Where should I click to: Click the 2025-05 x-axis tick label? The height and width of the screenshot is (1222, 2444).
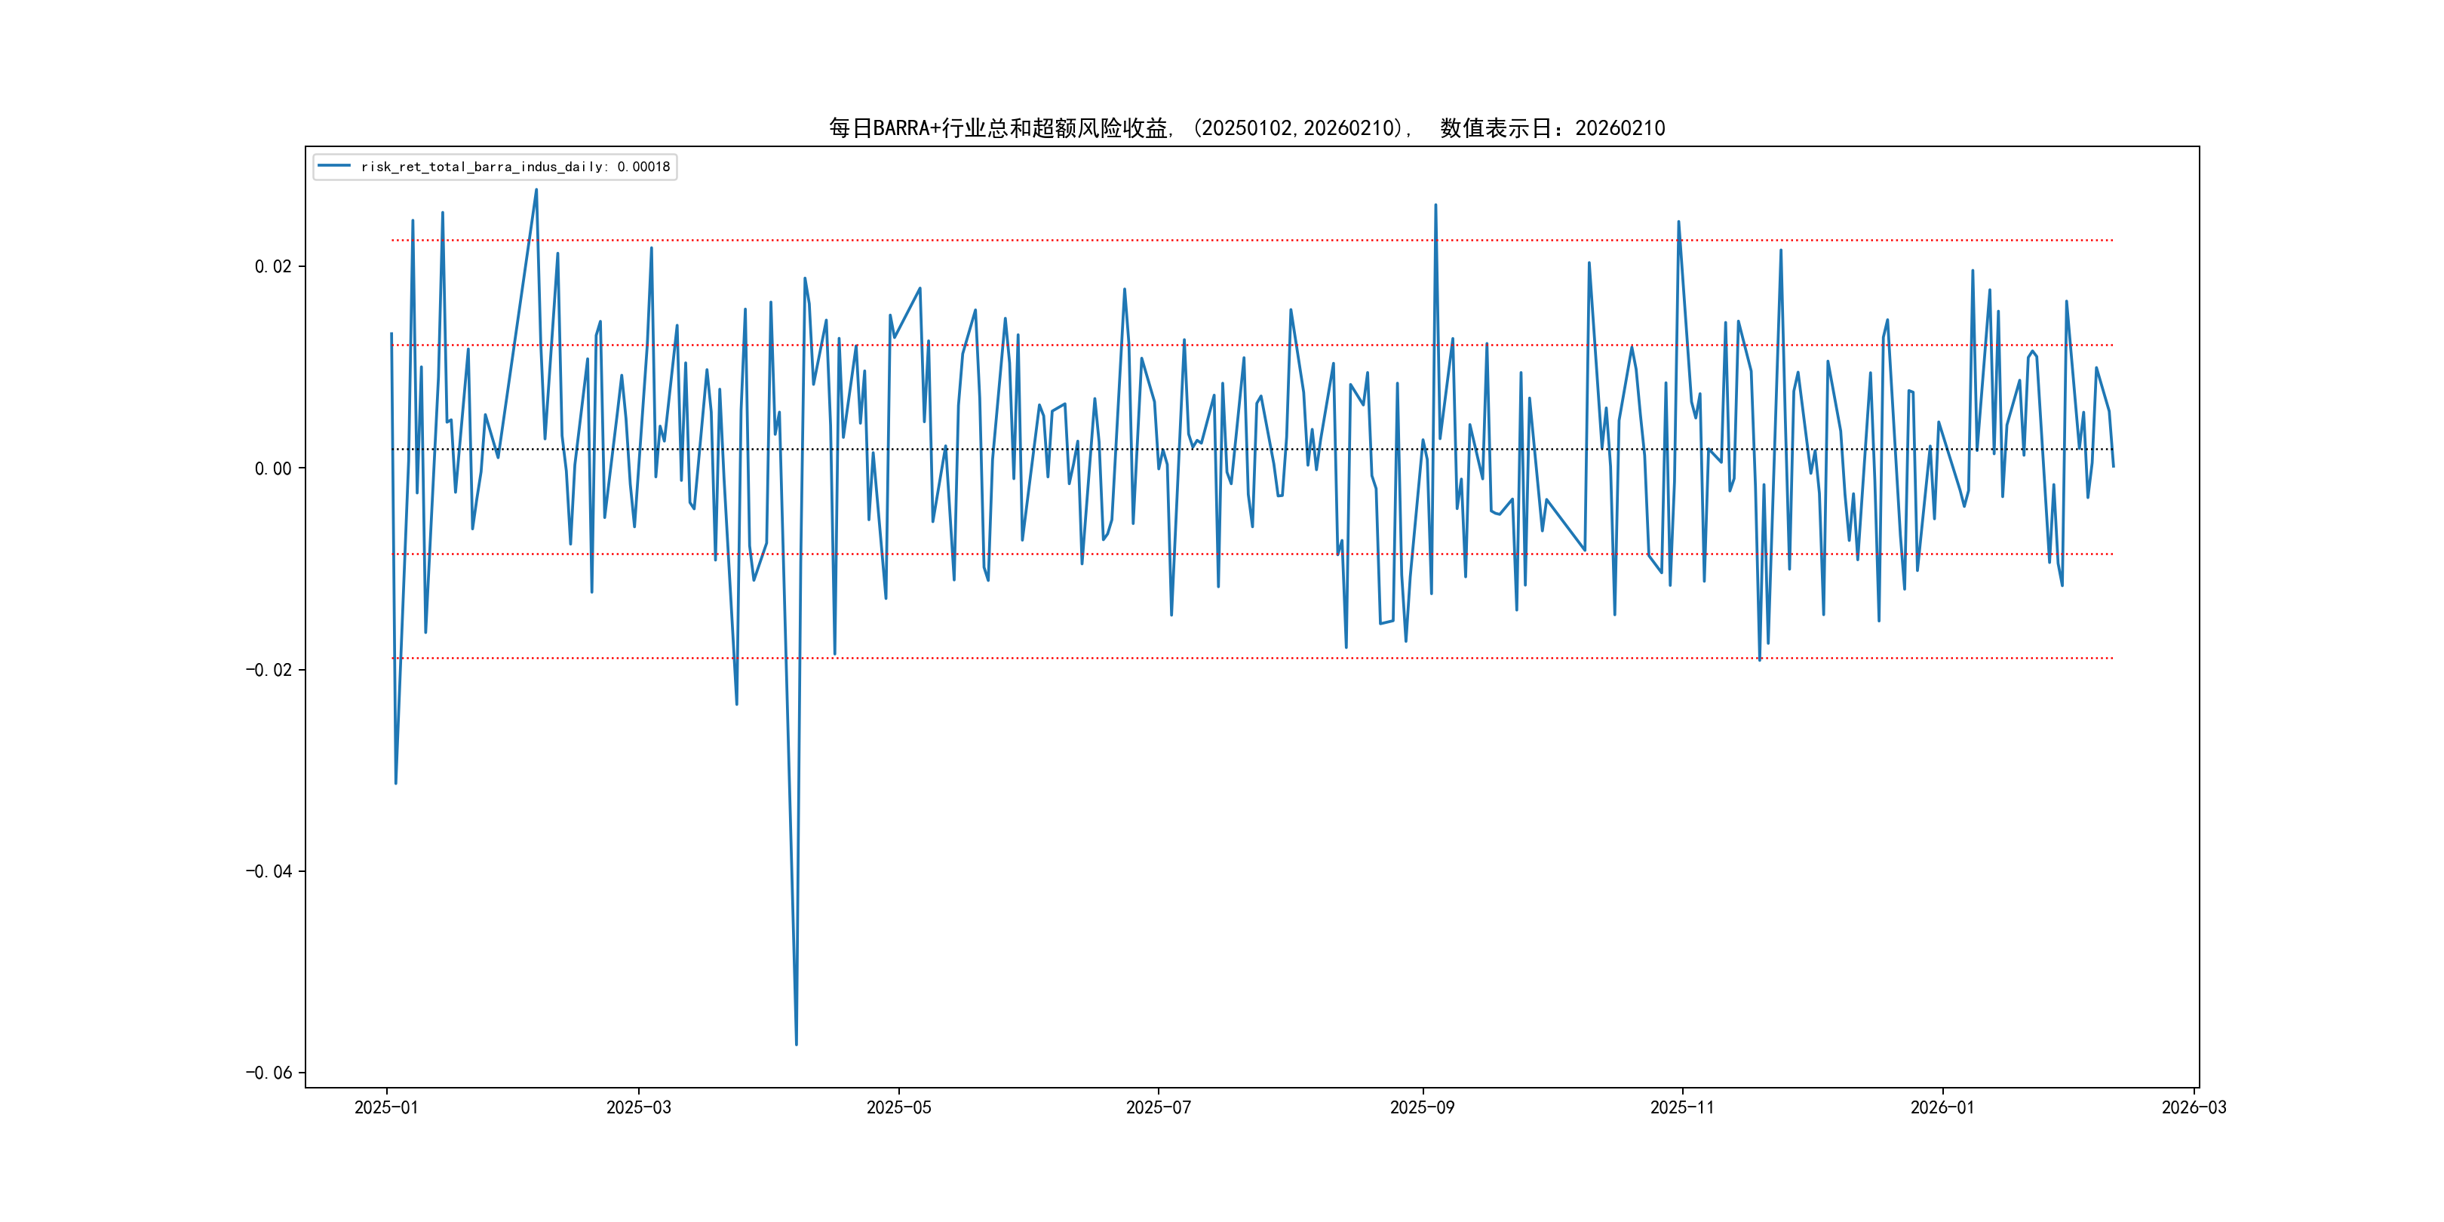[898, 1107]
